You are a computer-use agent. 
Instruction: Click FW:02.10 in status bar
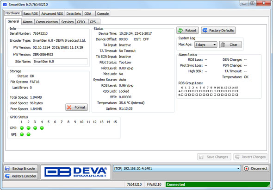154,184
